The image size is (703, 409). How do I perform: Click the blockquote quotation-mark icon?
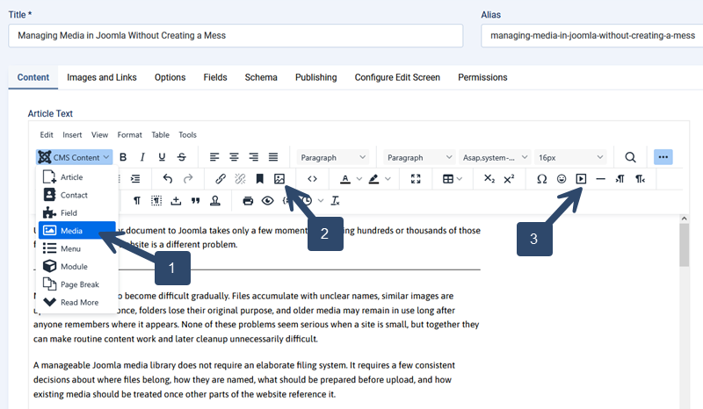(x=195, y=201)
